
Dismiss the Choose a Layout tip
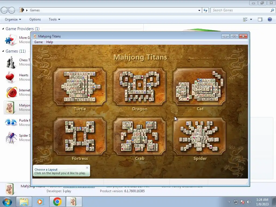coord(87,168)
